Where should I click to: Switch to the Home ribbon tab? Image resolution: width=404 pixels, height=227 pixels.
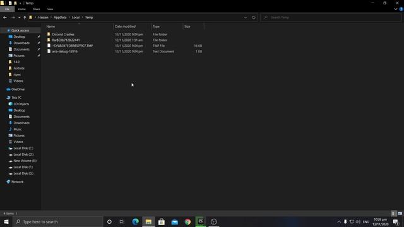click(x=22, y=9)
